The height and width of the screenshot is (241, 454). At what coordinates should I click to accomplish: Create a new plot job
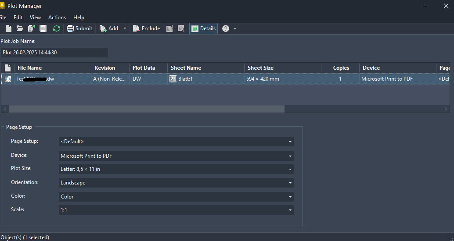point(9,28)
